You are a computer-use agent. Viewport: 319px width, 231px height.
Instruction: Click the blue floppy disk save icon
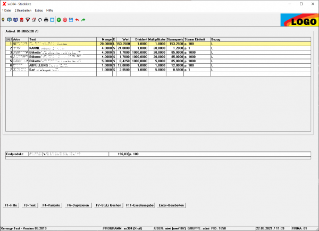[x=71, y=20]
